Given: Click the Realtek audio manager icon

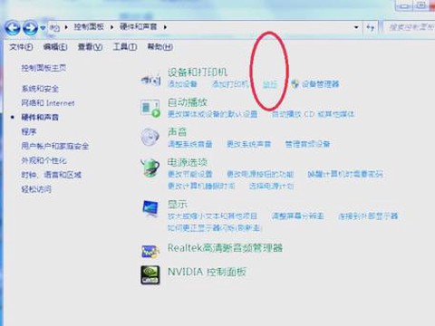Looking at the screenshot, I should pos(150,252).
